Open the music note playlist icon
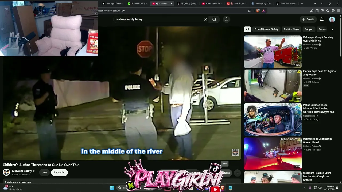Image resolution: width=342 pixels, height=192 pixels. (312, 11)
